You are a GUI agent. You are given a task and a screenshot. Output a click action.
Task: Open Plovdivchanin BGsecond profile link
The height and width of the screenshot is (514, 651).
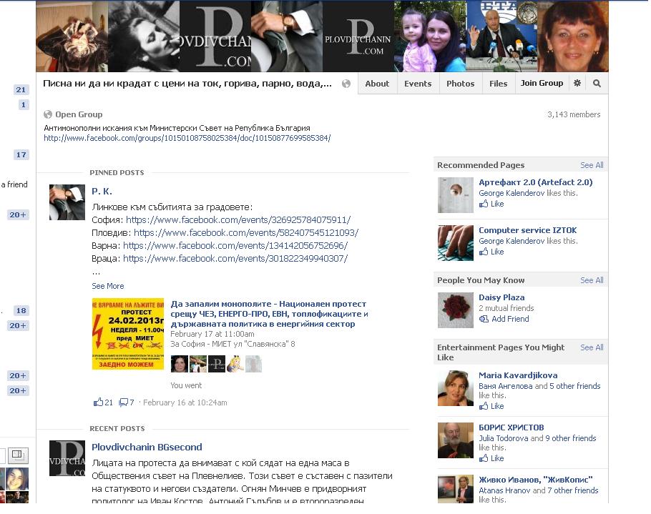coord(147,448)
